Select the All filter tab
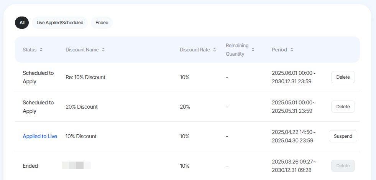This screenshot has width=376, height=180. point(22,23)
